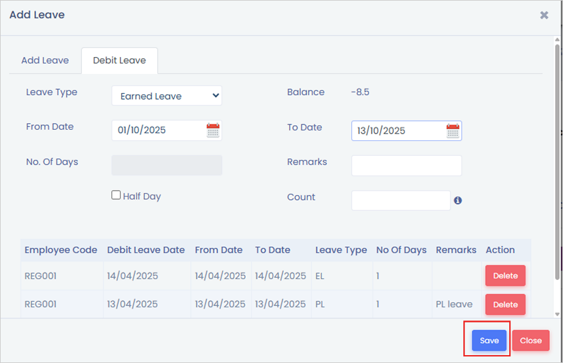Select the Debit Leave tab
Image resolution: width=563 pixels, height=363 pixels.
119,60
